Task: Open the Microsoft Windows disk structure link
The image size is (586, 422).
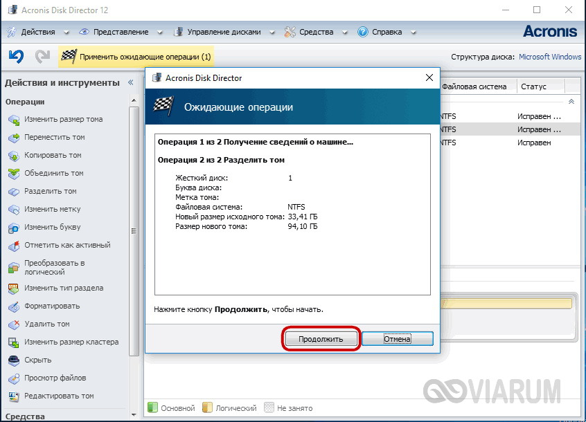Action: (x=550, y=57)
